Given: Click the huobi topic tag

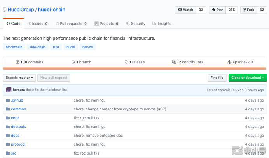Looking at the screenshot, I should 71,47.
